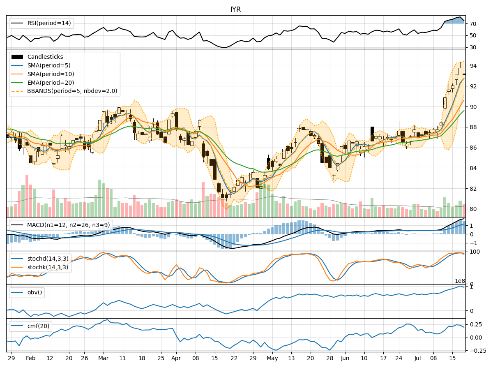The image size is (493, 370).
Task: Select the green EMA(period=20) line icon
Action: click(x=18, y=83)
